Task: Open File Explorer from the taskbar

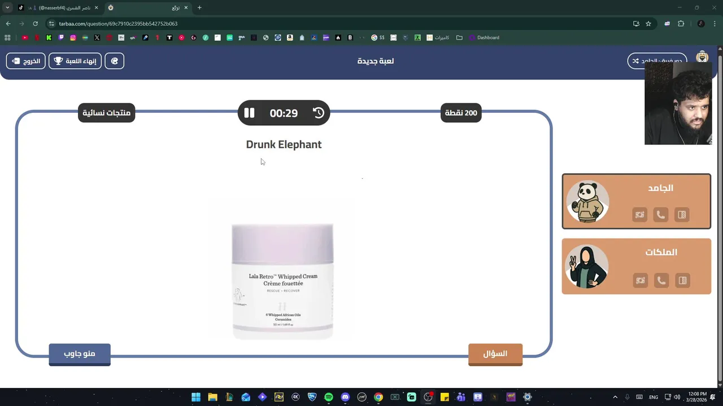Action: [212, 397]
